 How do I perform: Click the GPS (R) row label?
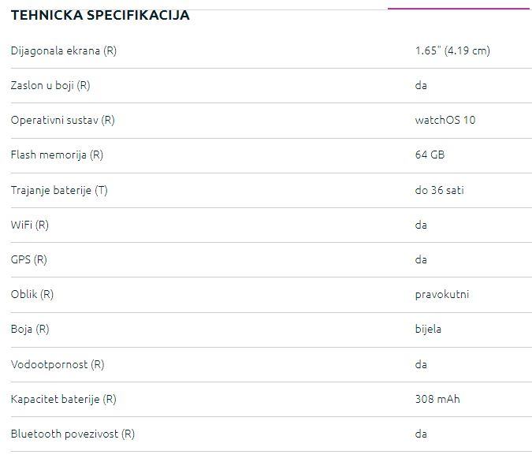coord(29,259)
